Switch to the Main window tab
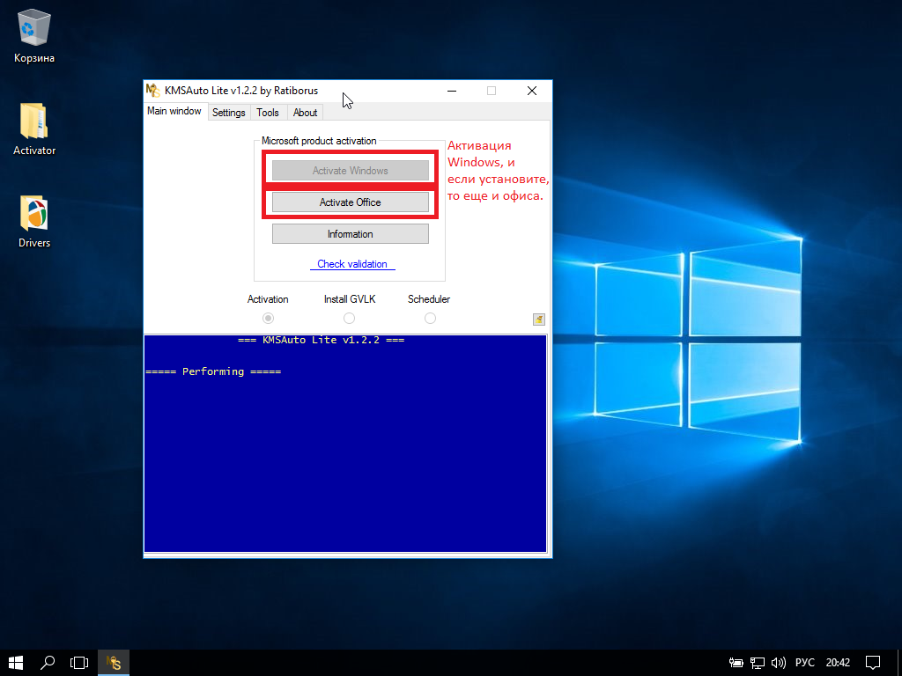This screenshot has height=676, width=902. (x=174, y=111)
